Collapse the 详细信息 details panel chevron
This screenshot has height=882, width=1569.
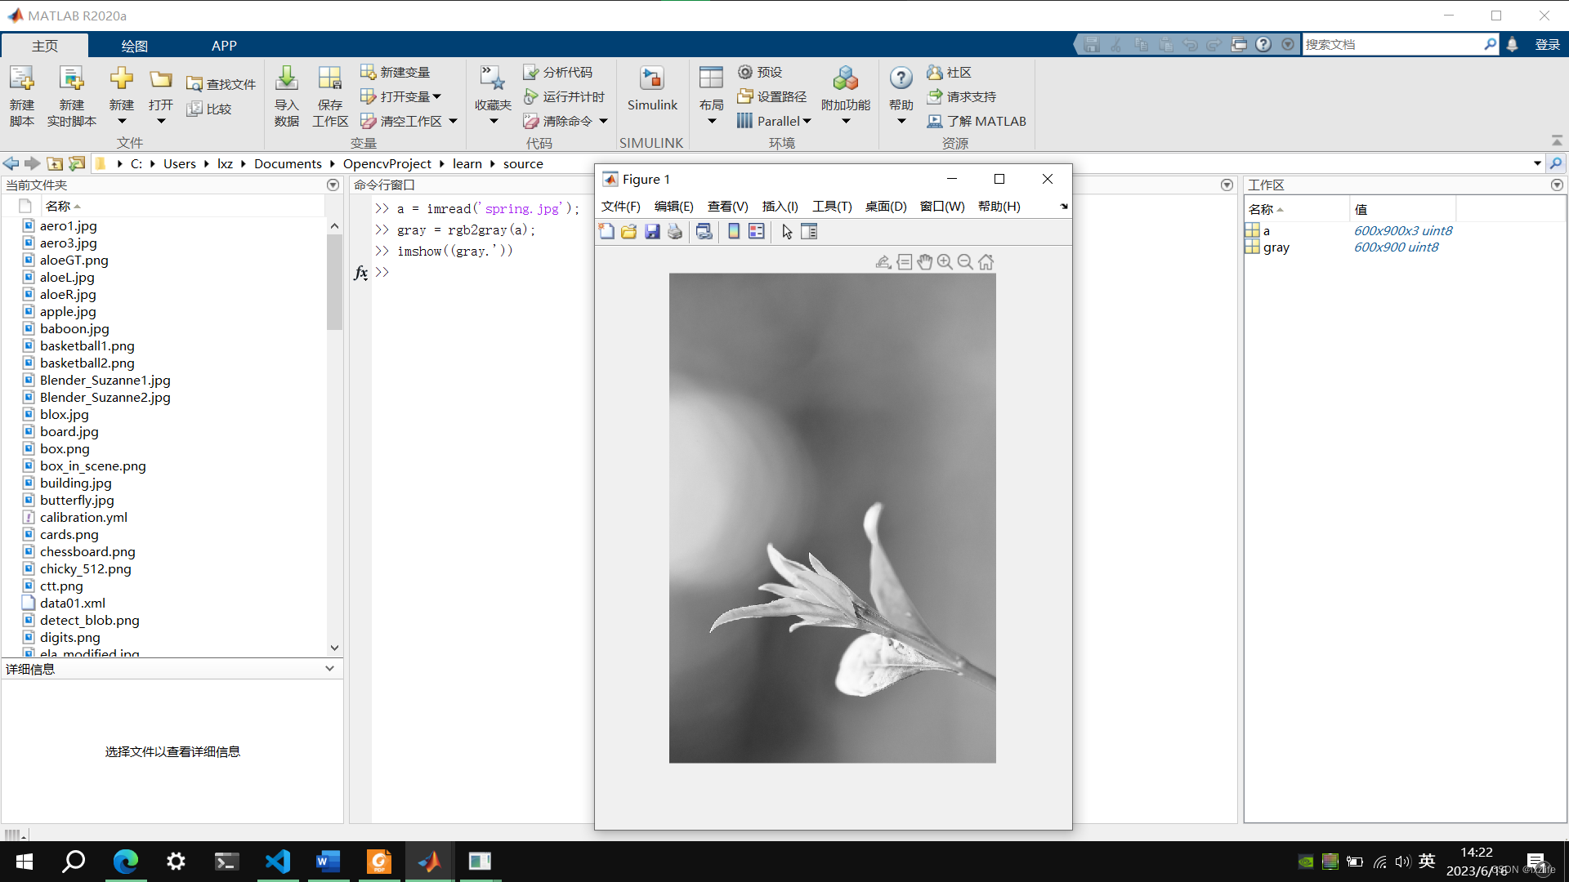pos(329,669)
